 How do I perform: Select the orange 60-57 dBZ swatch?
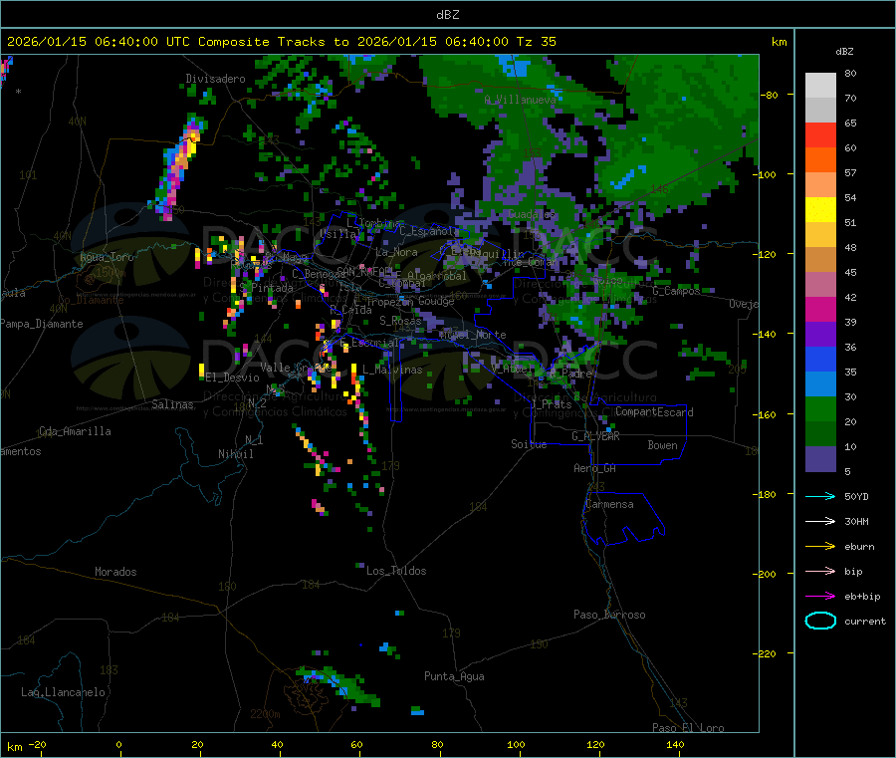coord(820,160)
